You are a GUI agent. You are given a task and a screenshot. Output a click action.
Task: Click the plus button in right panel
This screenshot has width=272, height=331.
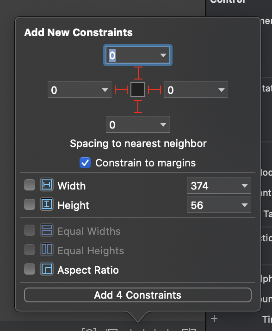point(214,319)
